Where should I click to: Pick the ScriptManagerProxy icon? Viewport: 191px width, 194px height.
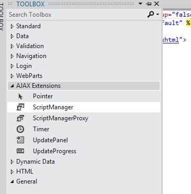click(x=20, y=118)
